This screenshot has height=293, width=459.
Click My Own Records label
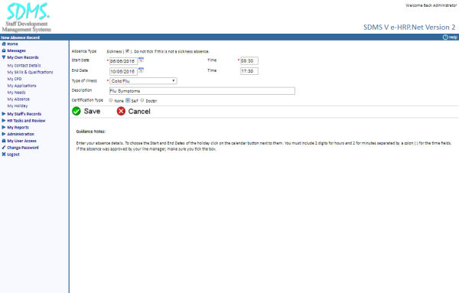pyautogui.click(x=23, y=57)
